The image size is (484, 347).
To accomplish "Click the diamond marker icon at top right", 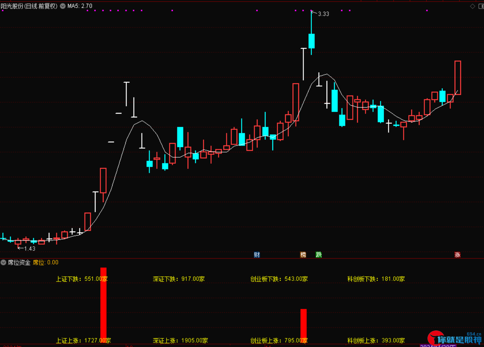I will coord(472,6).
